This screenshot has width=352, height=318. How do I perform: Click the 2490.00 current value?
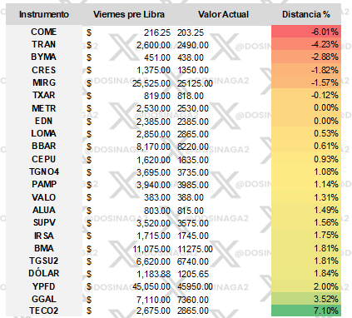(193, 45)
